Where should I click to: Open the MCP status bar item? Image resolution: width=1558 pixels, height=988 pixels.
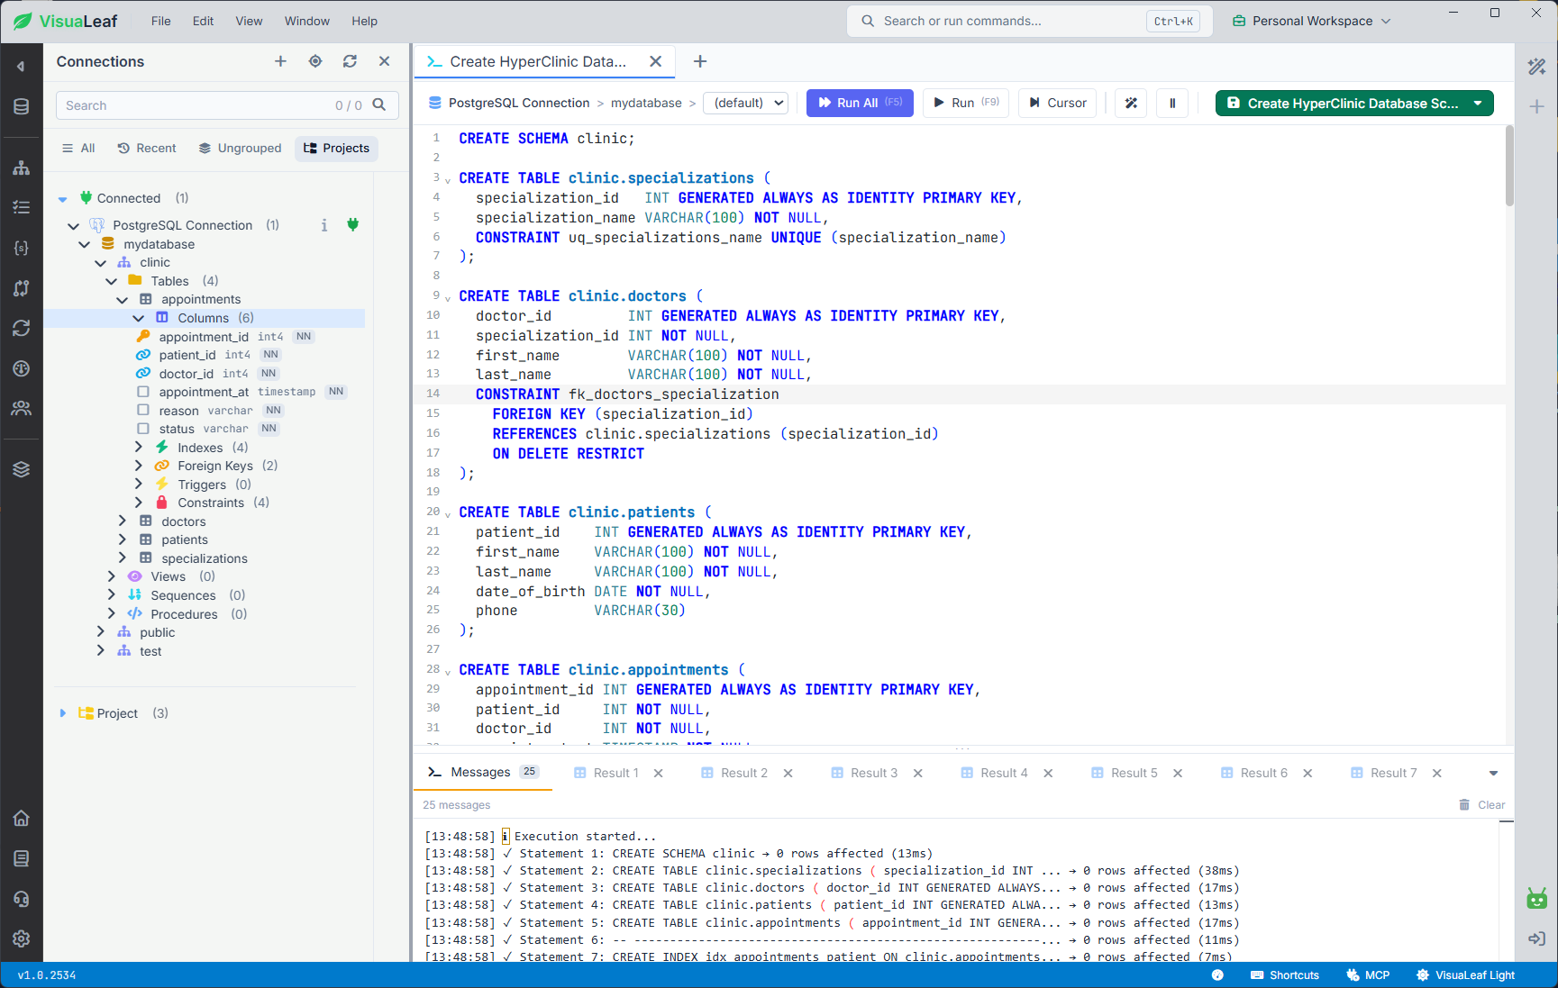pyautogui.click(x=1368, y=975)
